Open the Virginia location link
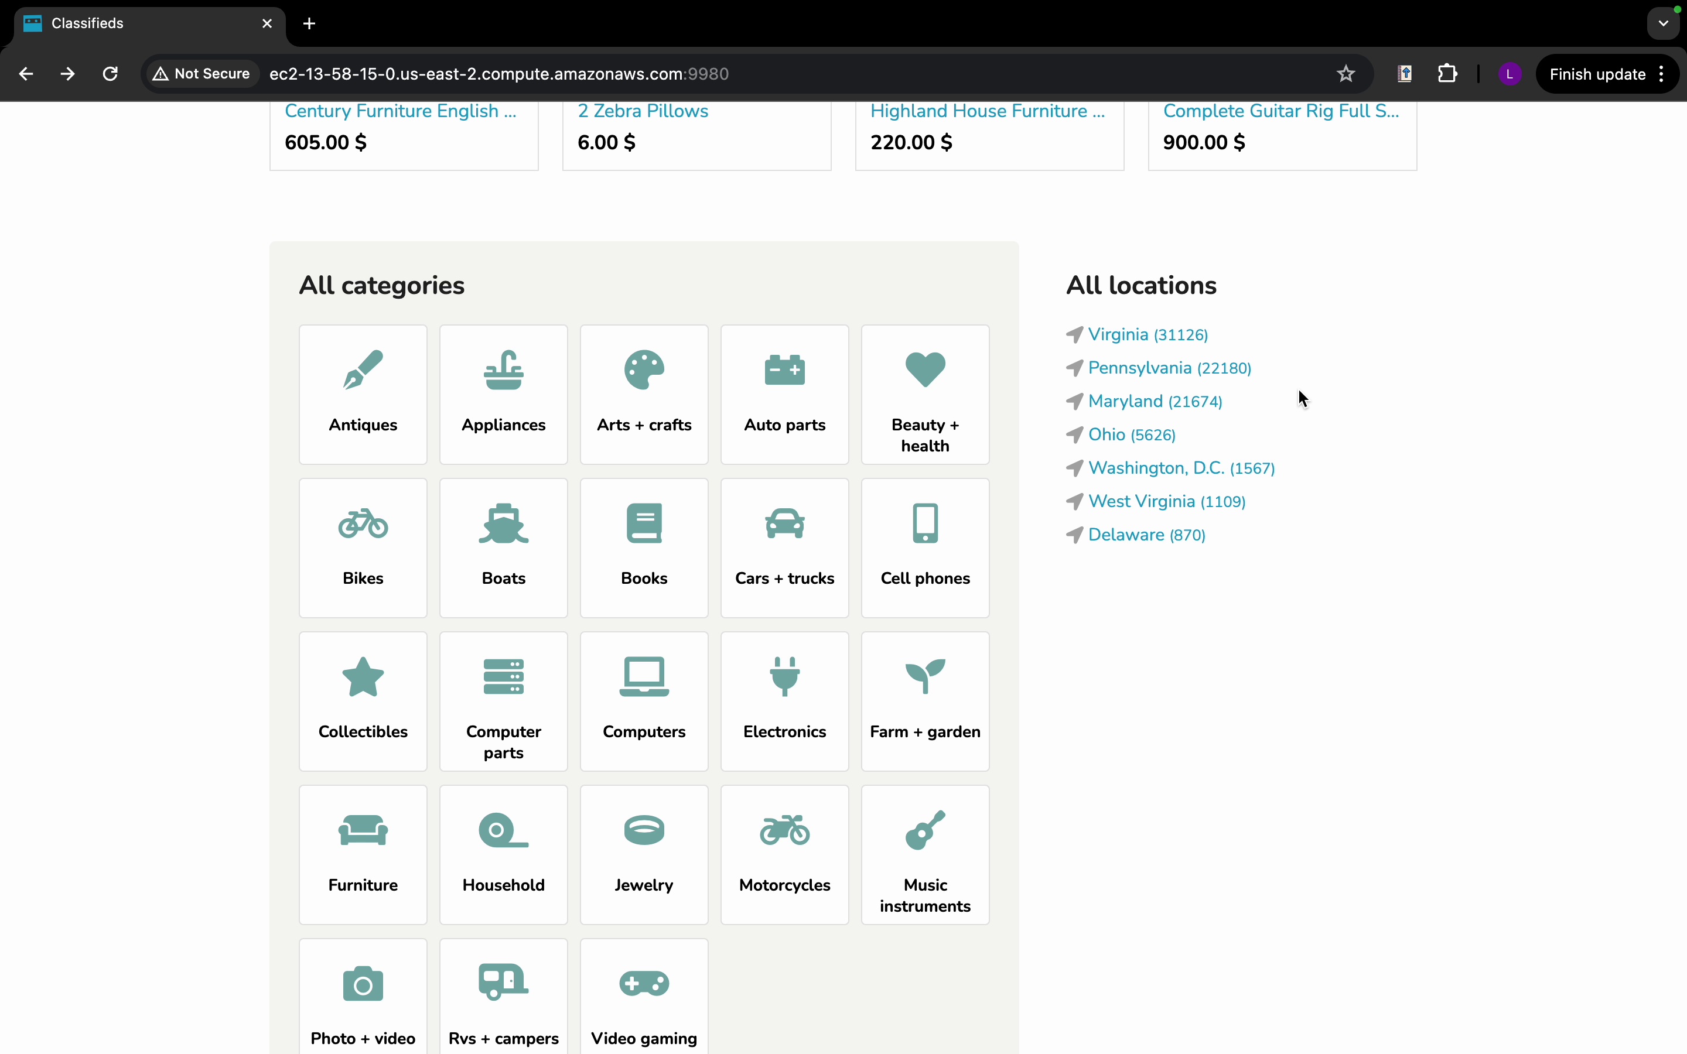The height and width of the screenshot is (1054, 1687). click(x=1118, y=334)
